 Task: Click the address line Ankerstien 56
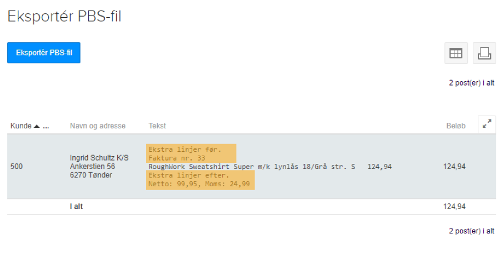[92, 166]
